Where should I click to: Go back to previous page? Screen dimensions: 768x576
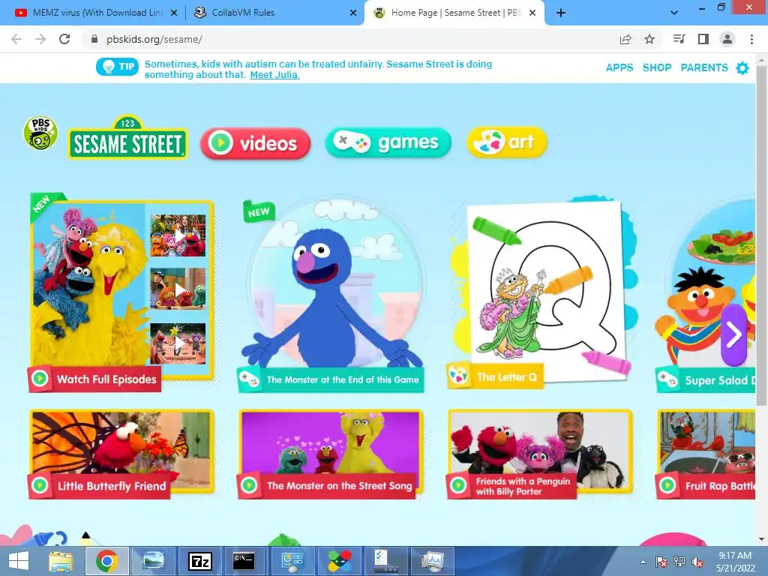click(x=16, y=39)
